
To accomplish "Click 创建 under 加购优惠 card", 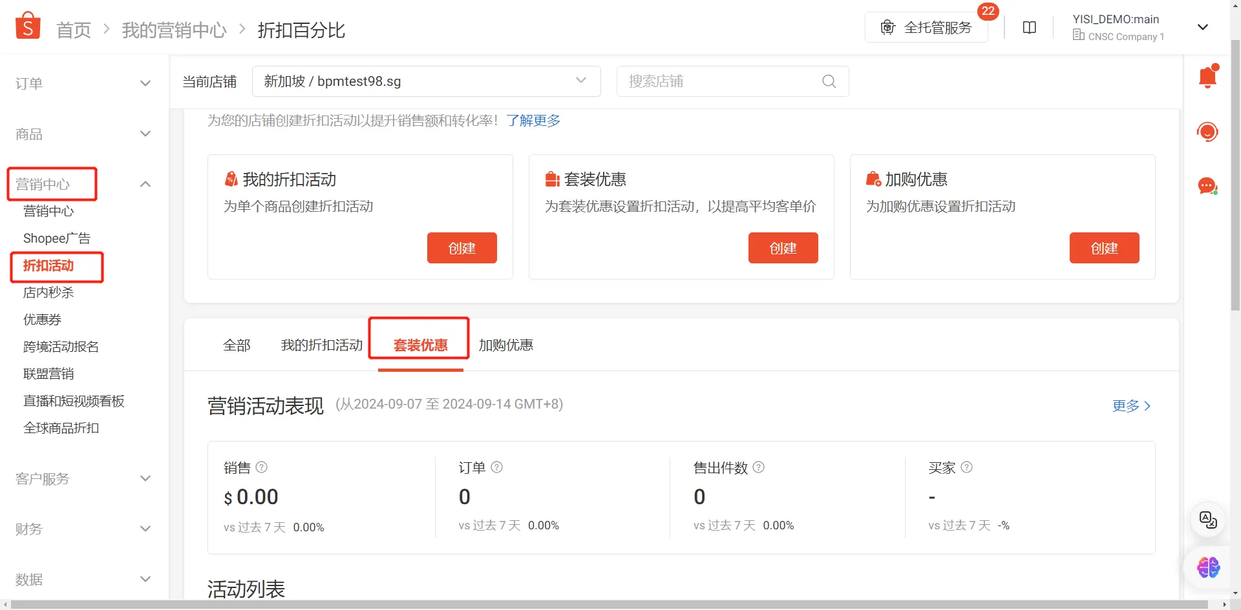I will tap(1104, 248).
